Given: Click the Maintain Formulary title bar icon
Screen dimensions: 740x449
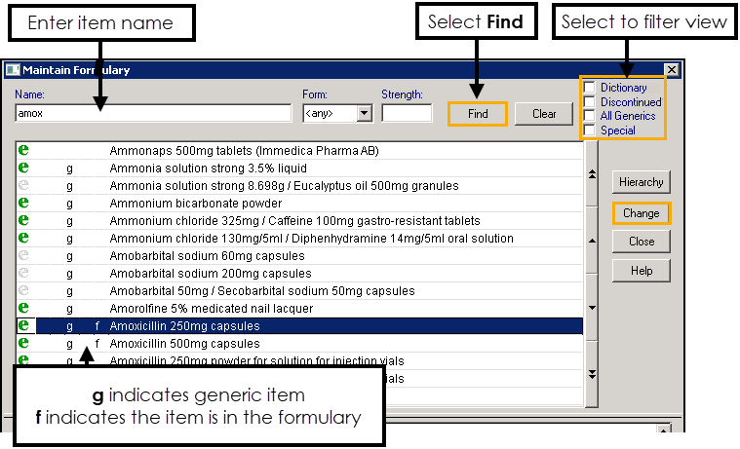Looking at the screenshot, I should coord(13,70).
